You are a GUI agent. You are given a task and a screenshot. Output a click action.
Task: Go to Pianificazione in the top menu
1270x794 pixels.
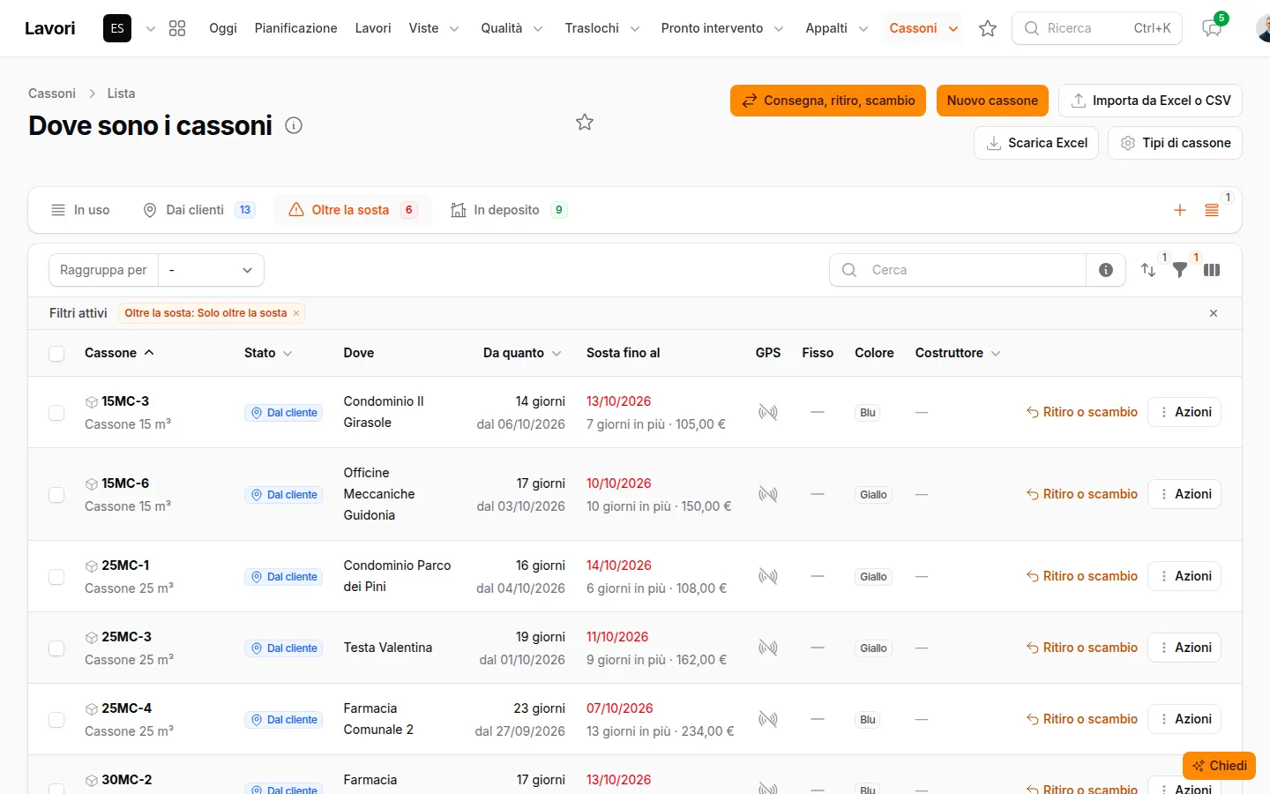coord(295,28)
